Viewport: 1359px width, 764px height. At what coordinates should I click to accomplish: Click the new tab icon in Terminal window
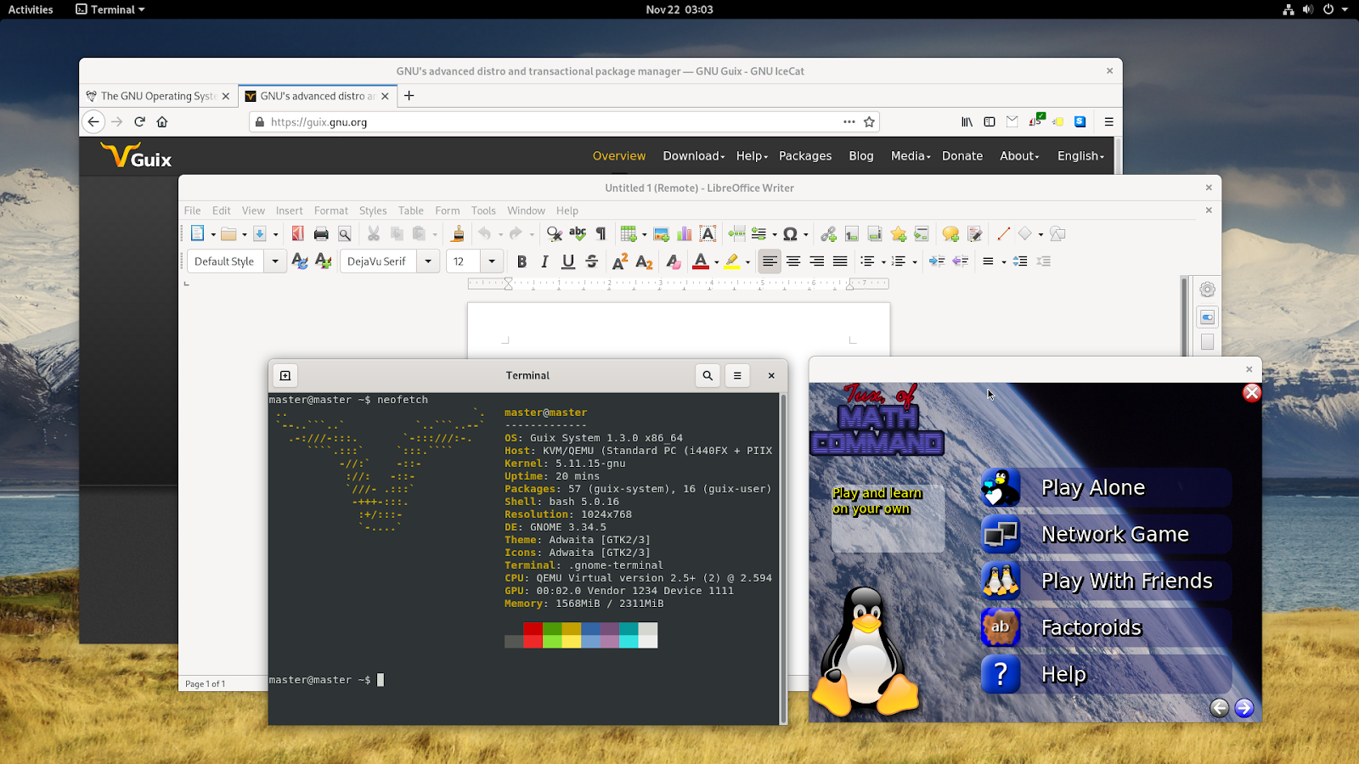coord(285,375)
